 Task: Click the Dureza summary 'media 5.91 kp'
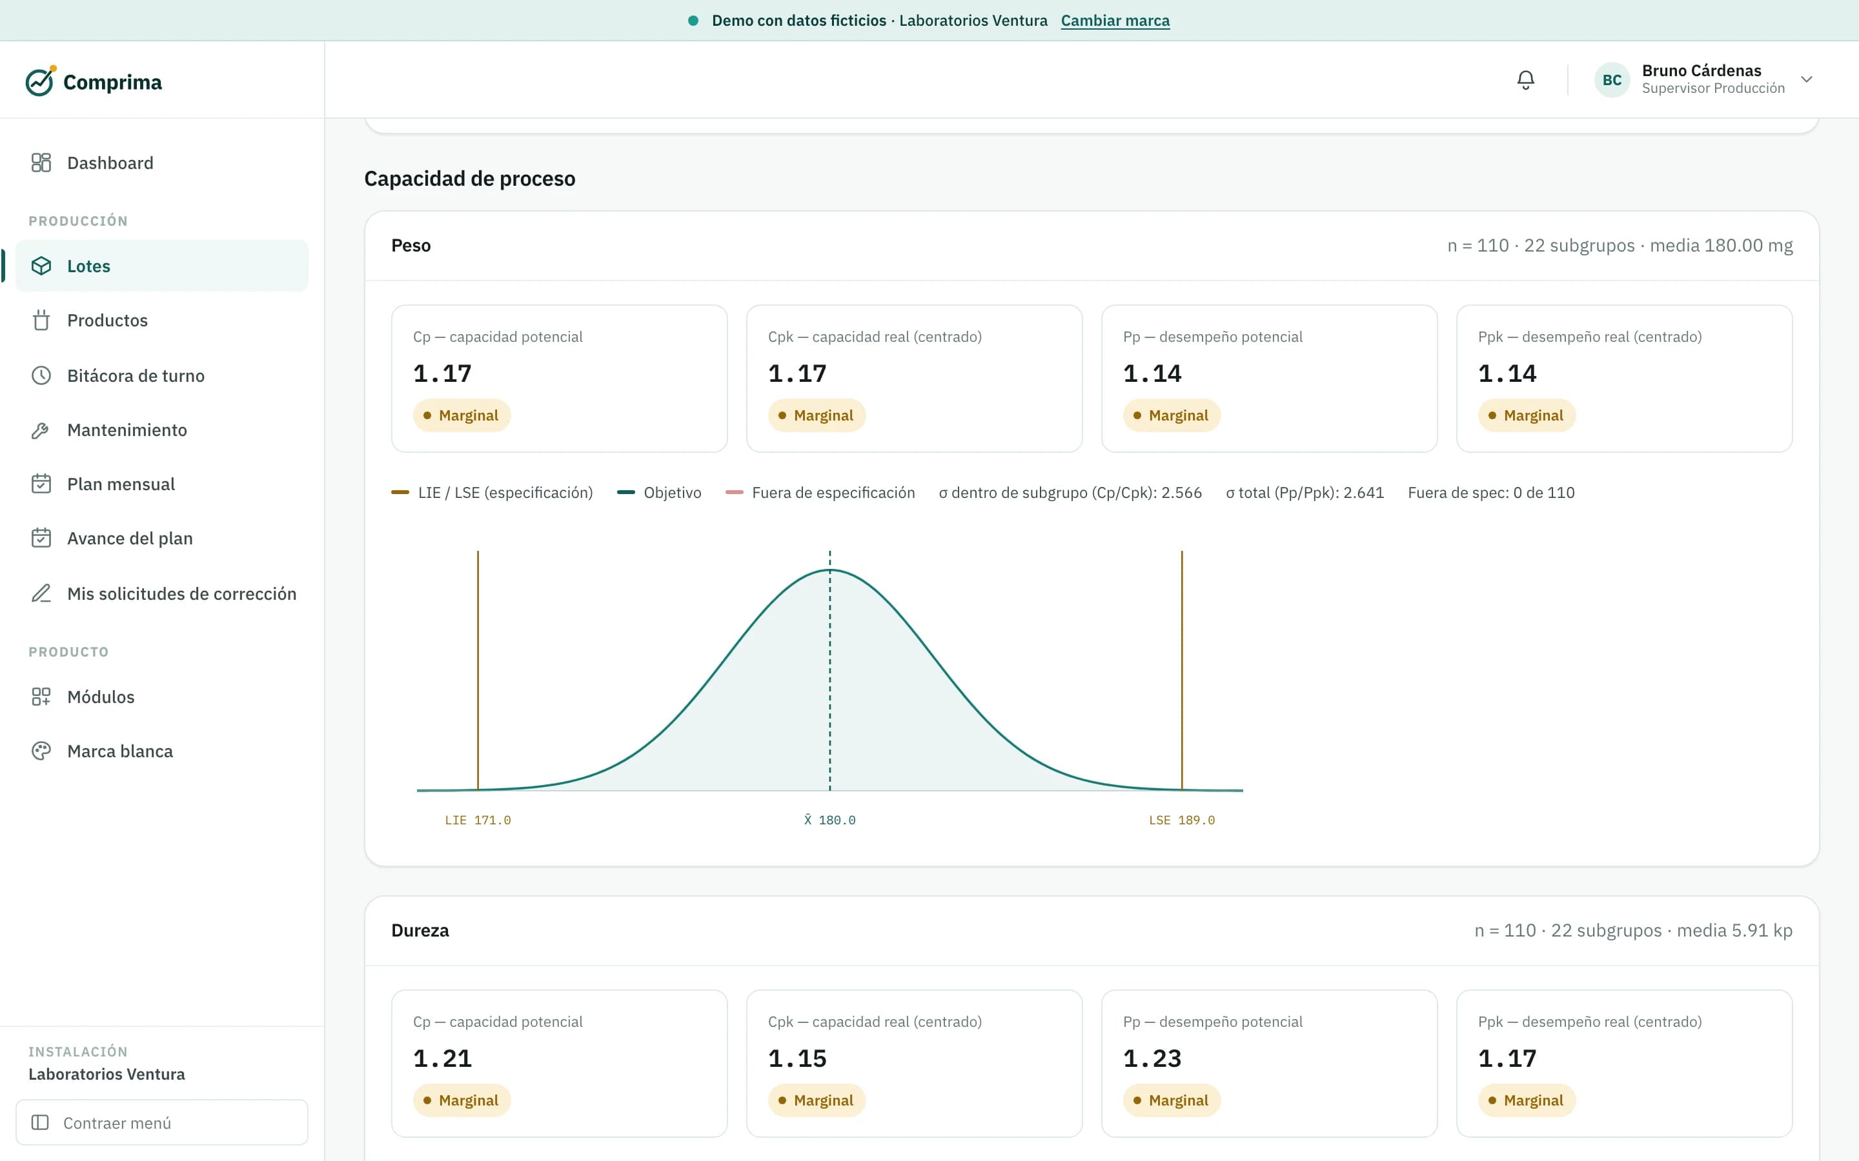[x=1734, y=930]
